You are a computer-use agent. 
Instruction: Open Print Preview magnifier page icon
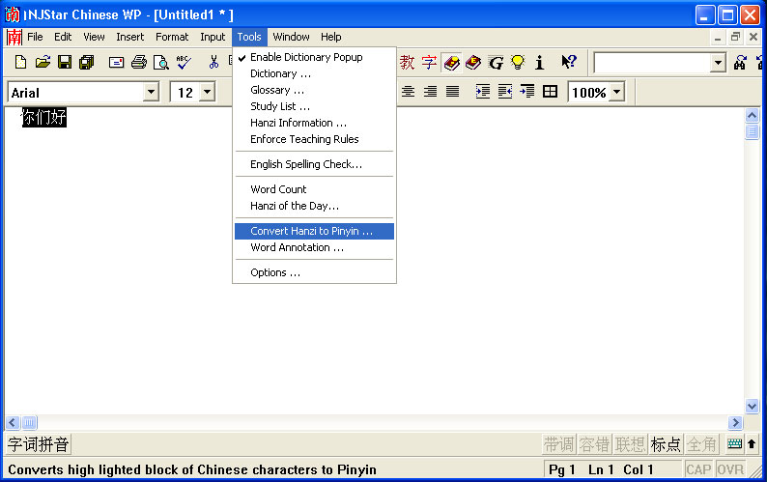click(x=161, y=62)
